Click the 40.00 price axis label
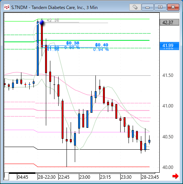 tap(168, 167)
